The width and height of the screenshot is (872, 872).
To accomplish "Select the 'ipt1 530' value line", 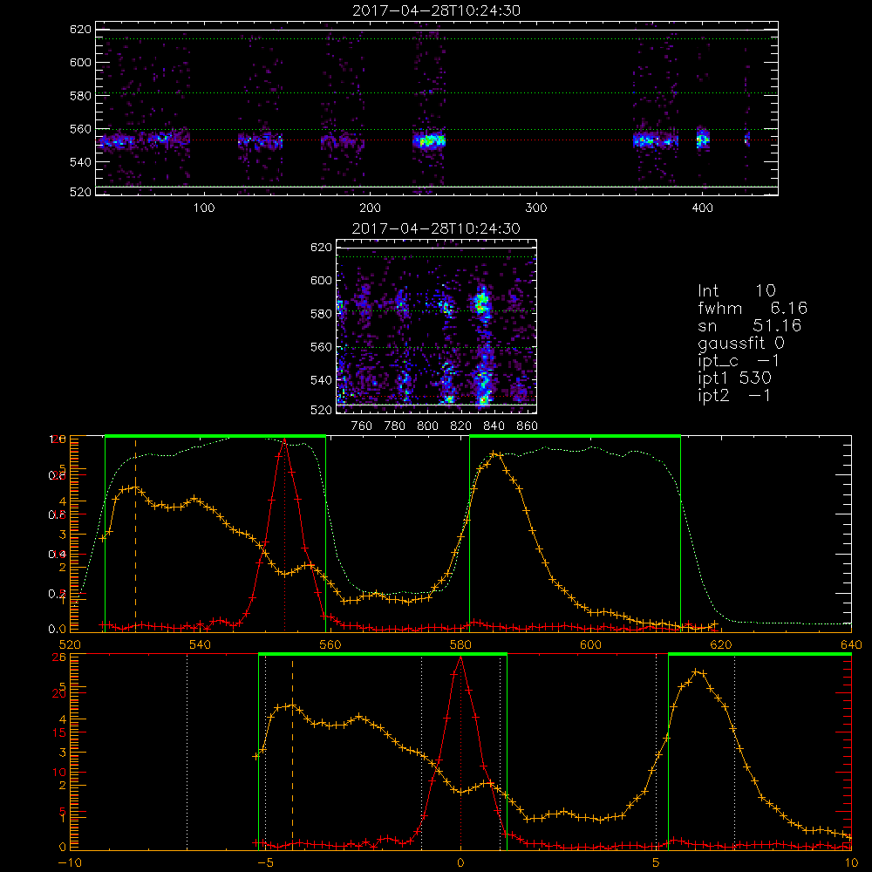I will coord(734,378).
